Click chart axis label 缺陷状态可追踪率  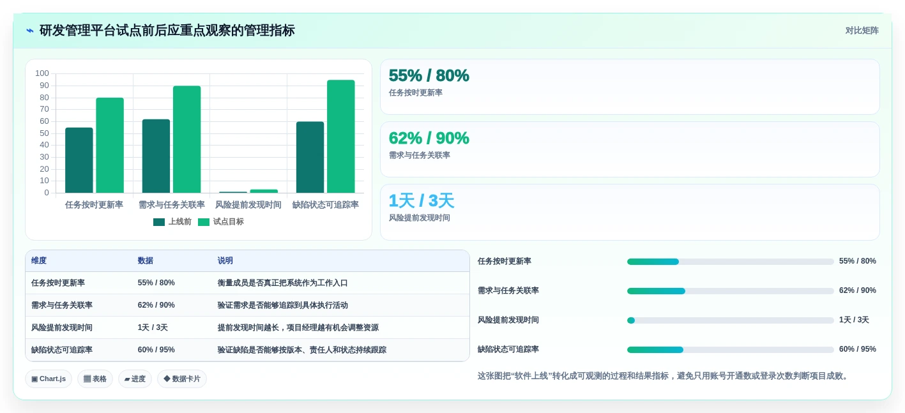(326, 205)
